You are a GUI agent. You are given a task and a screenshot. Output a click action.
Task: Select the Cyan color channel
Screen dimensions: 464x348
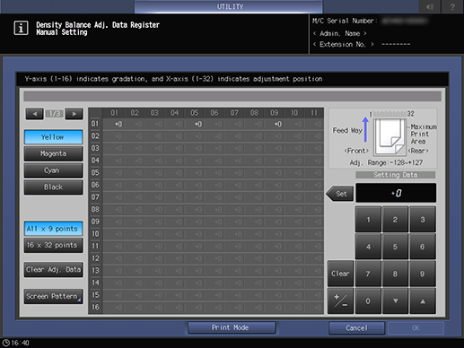point(53,170)
